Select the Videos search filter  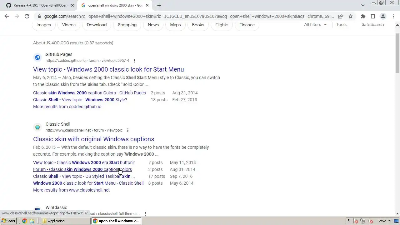click(69, 25)
